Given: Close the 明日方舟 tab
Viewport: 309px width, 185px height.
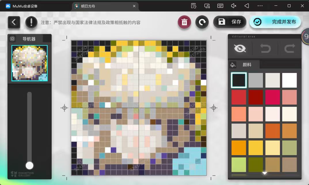Looking at the screenshot, I should (134, 6).
